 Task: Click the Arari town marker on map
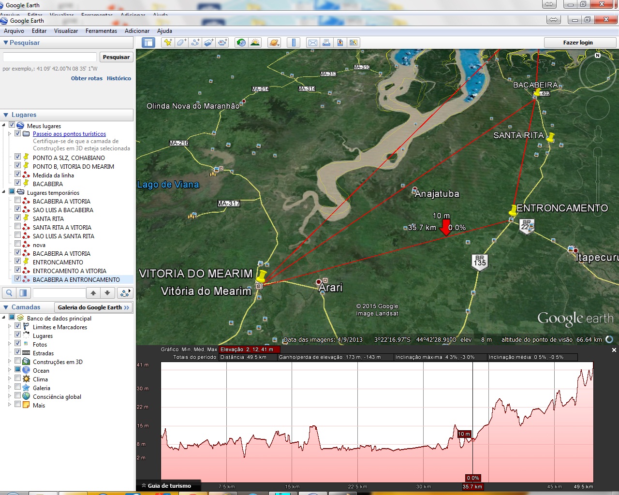319,282
